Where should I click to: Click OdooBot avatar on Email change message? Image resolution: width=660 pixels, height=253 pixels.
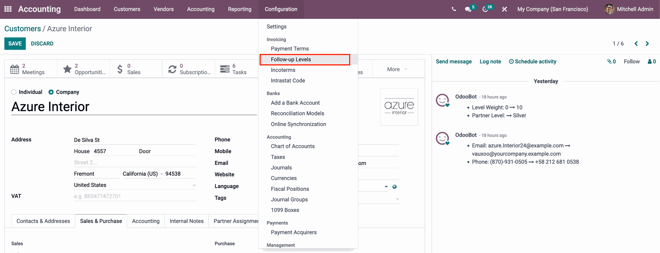(442, 138)
